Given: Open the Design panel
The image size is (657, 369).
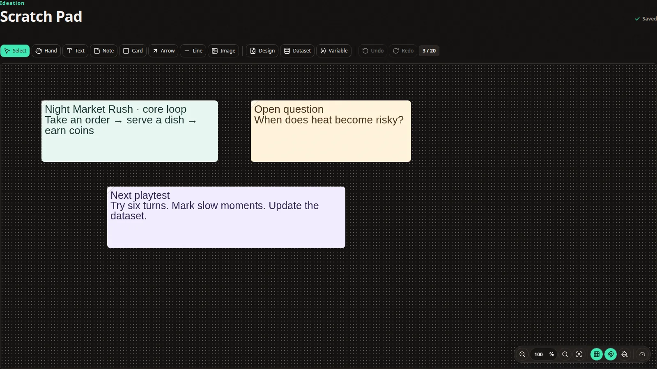Looking at the screenshot, I should tap(262, 51).
